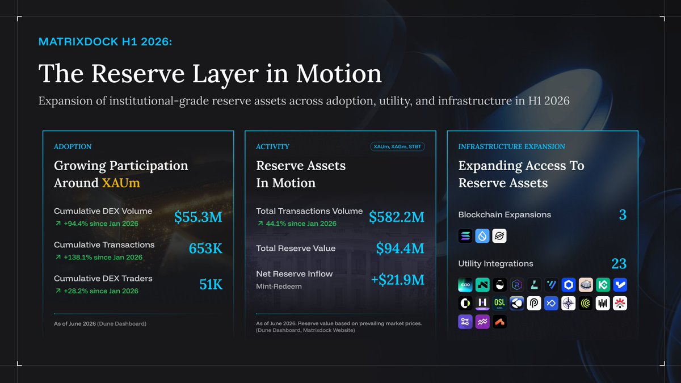Viewport: 681px width, 383px height.
Task: Click the $55.3M DEX volume value
Action: pos(198,217)
